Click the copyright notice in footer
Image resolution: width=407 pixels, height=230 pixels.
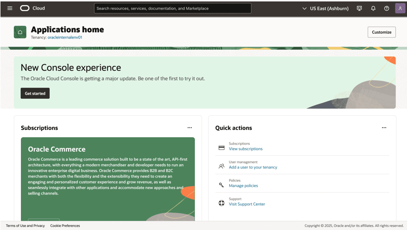tap(354, 226)
